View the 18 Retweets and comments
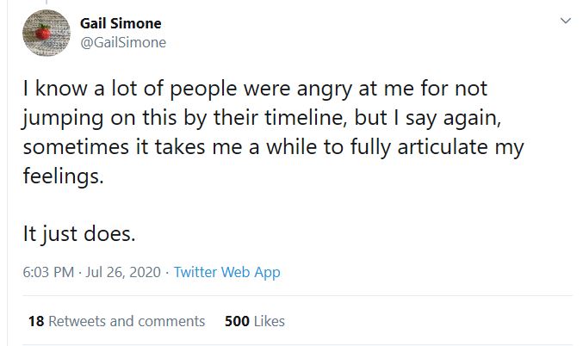The height and width of the screenshot is (346, 583). tap(116, 321)
